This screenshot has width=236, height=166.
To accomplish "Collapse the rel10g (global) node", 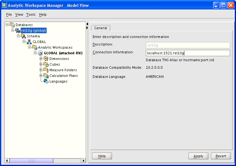I will tap(13, 30).
